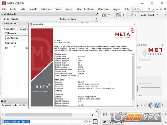The image size is (167, 125).
Task: Click the window layout icon
Action: (119, 15)
